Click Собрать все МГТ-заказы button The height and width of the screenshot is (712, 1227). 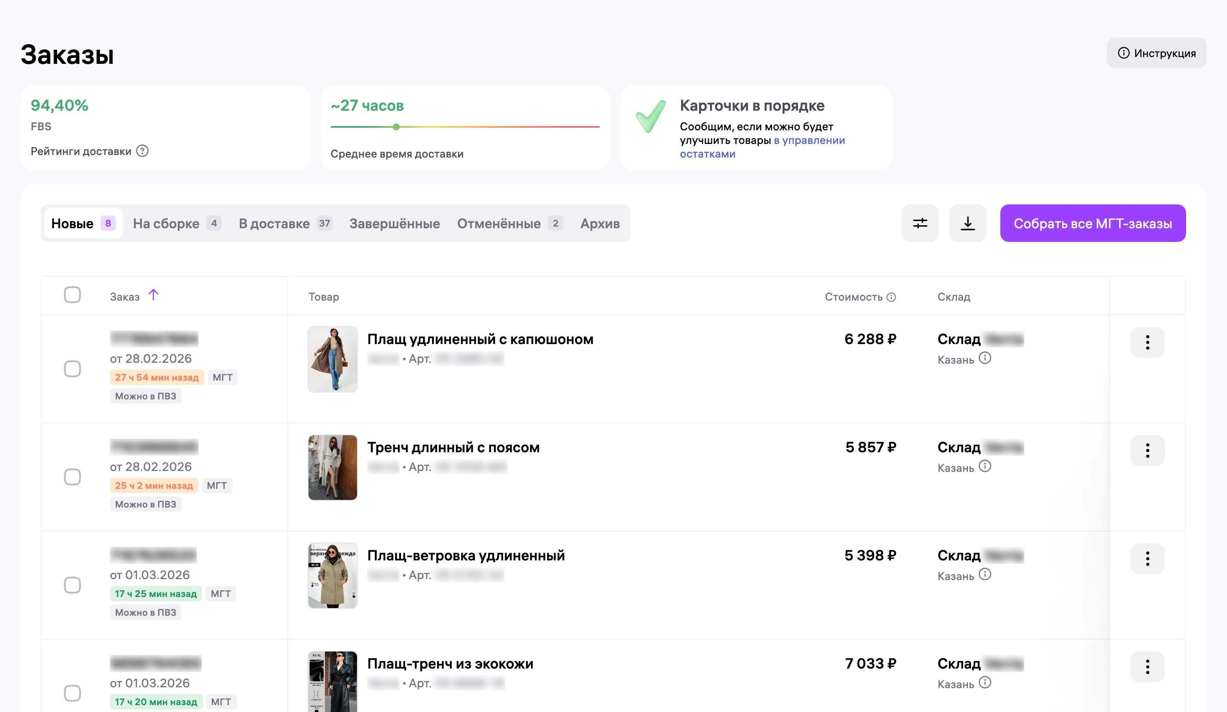pyautogui.click(x=1093, y=224)
